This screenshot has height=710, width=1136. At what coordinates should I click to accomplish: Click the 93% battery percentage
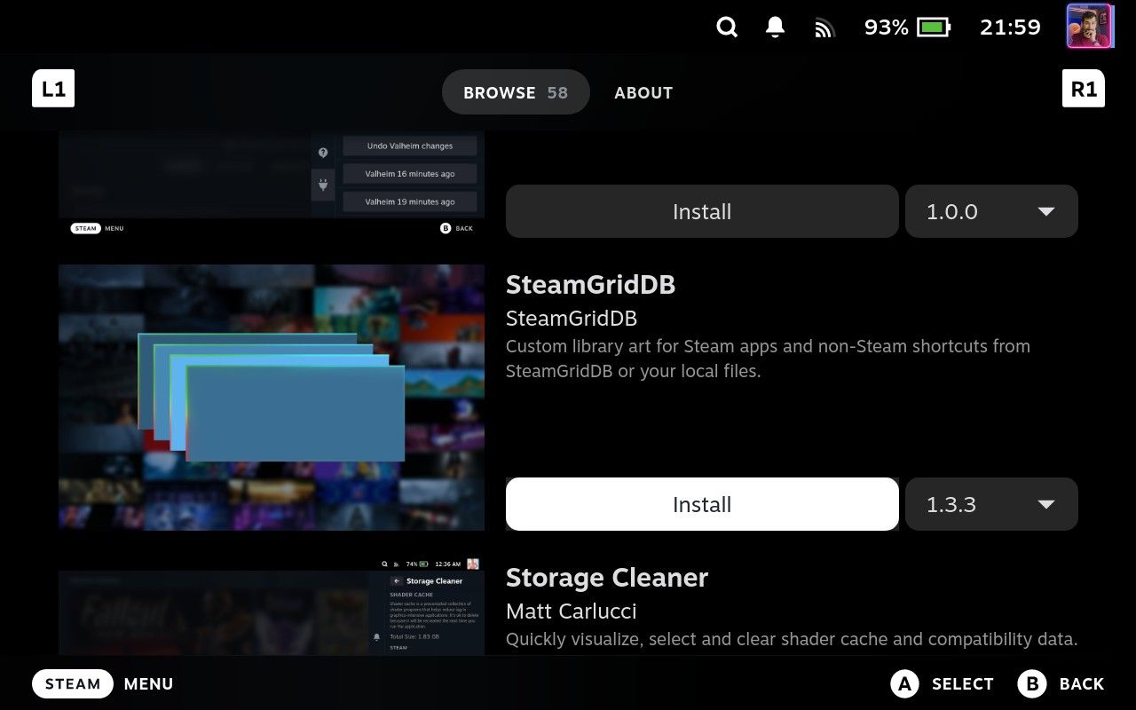pos(886,28)
